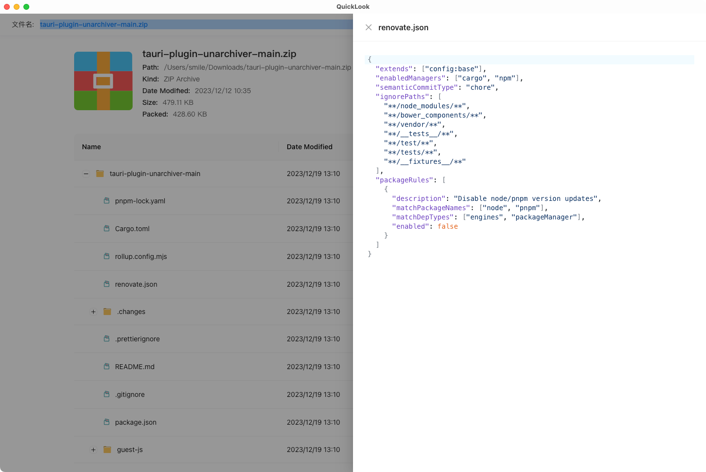This screenshot has width=706, height=472.
Task: Click the 479.11 KB size value
Action: [x=178, y=102]
